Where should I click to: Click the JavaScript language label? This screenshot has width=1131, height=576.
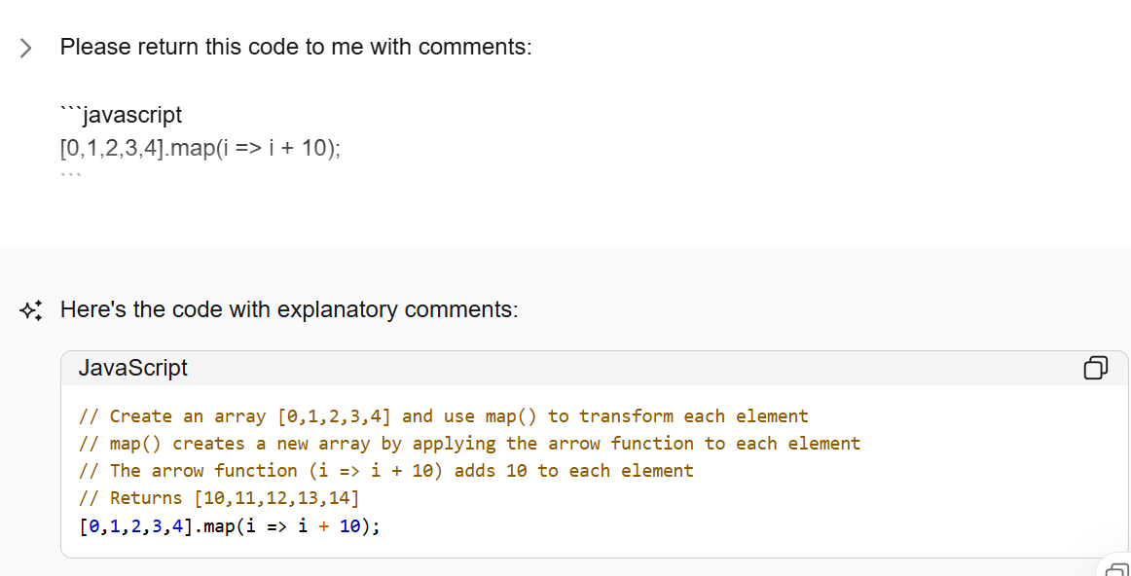(x=132, y=368)
